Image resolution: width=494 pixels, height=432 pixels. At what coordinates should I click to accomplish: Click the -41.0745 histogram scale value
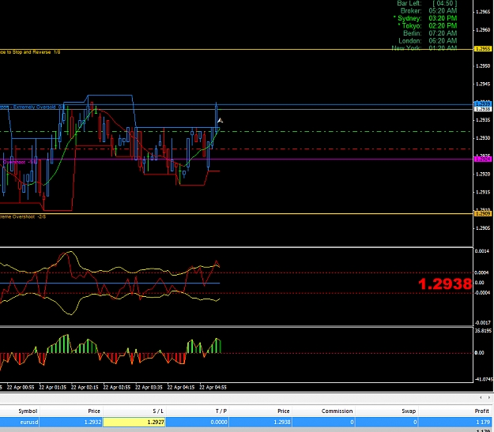point(484,379)
